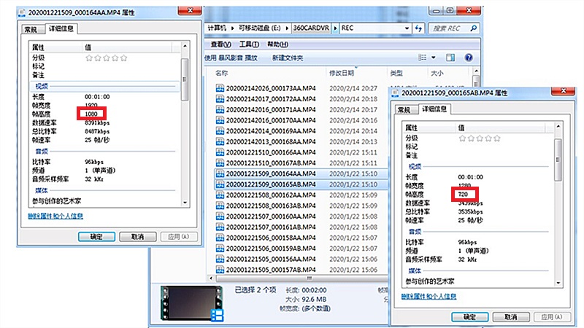The height and width of the screenshot is (328, 584).
Task: Click 新建文件夹 in the Explorer toolbar
Action: [x=288, y=58]
